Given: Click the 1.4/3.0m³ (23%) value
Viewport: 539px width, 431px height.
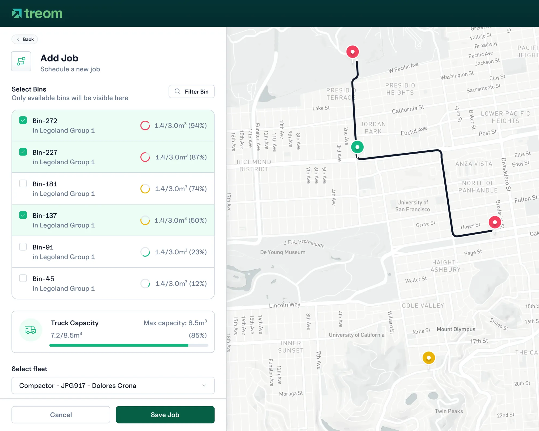Looking at the screenshot, I should coord(181,252).
